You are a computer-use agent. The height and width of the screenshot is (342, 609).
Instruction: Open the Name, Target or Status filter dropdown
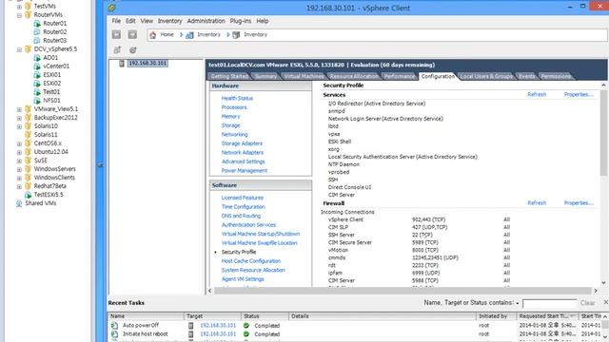pyautogui.click(x=518, y=303)
